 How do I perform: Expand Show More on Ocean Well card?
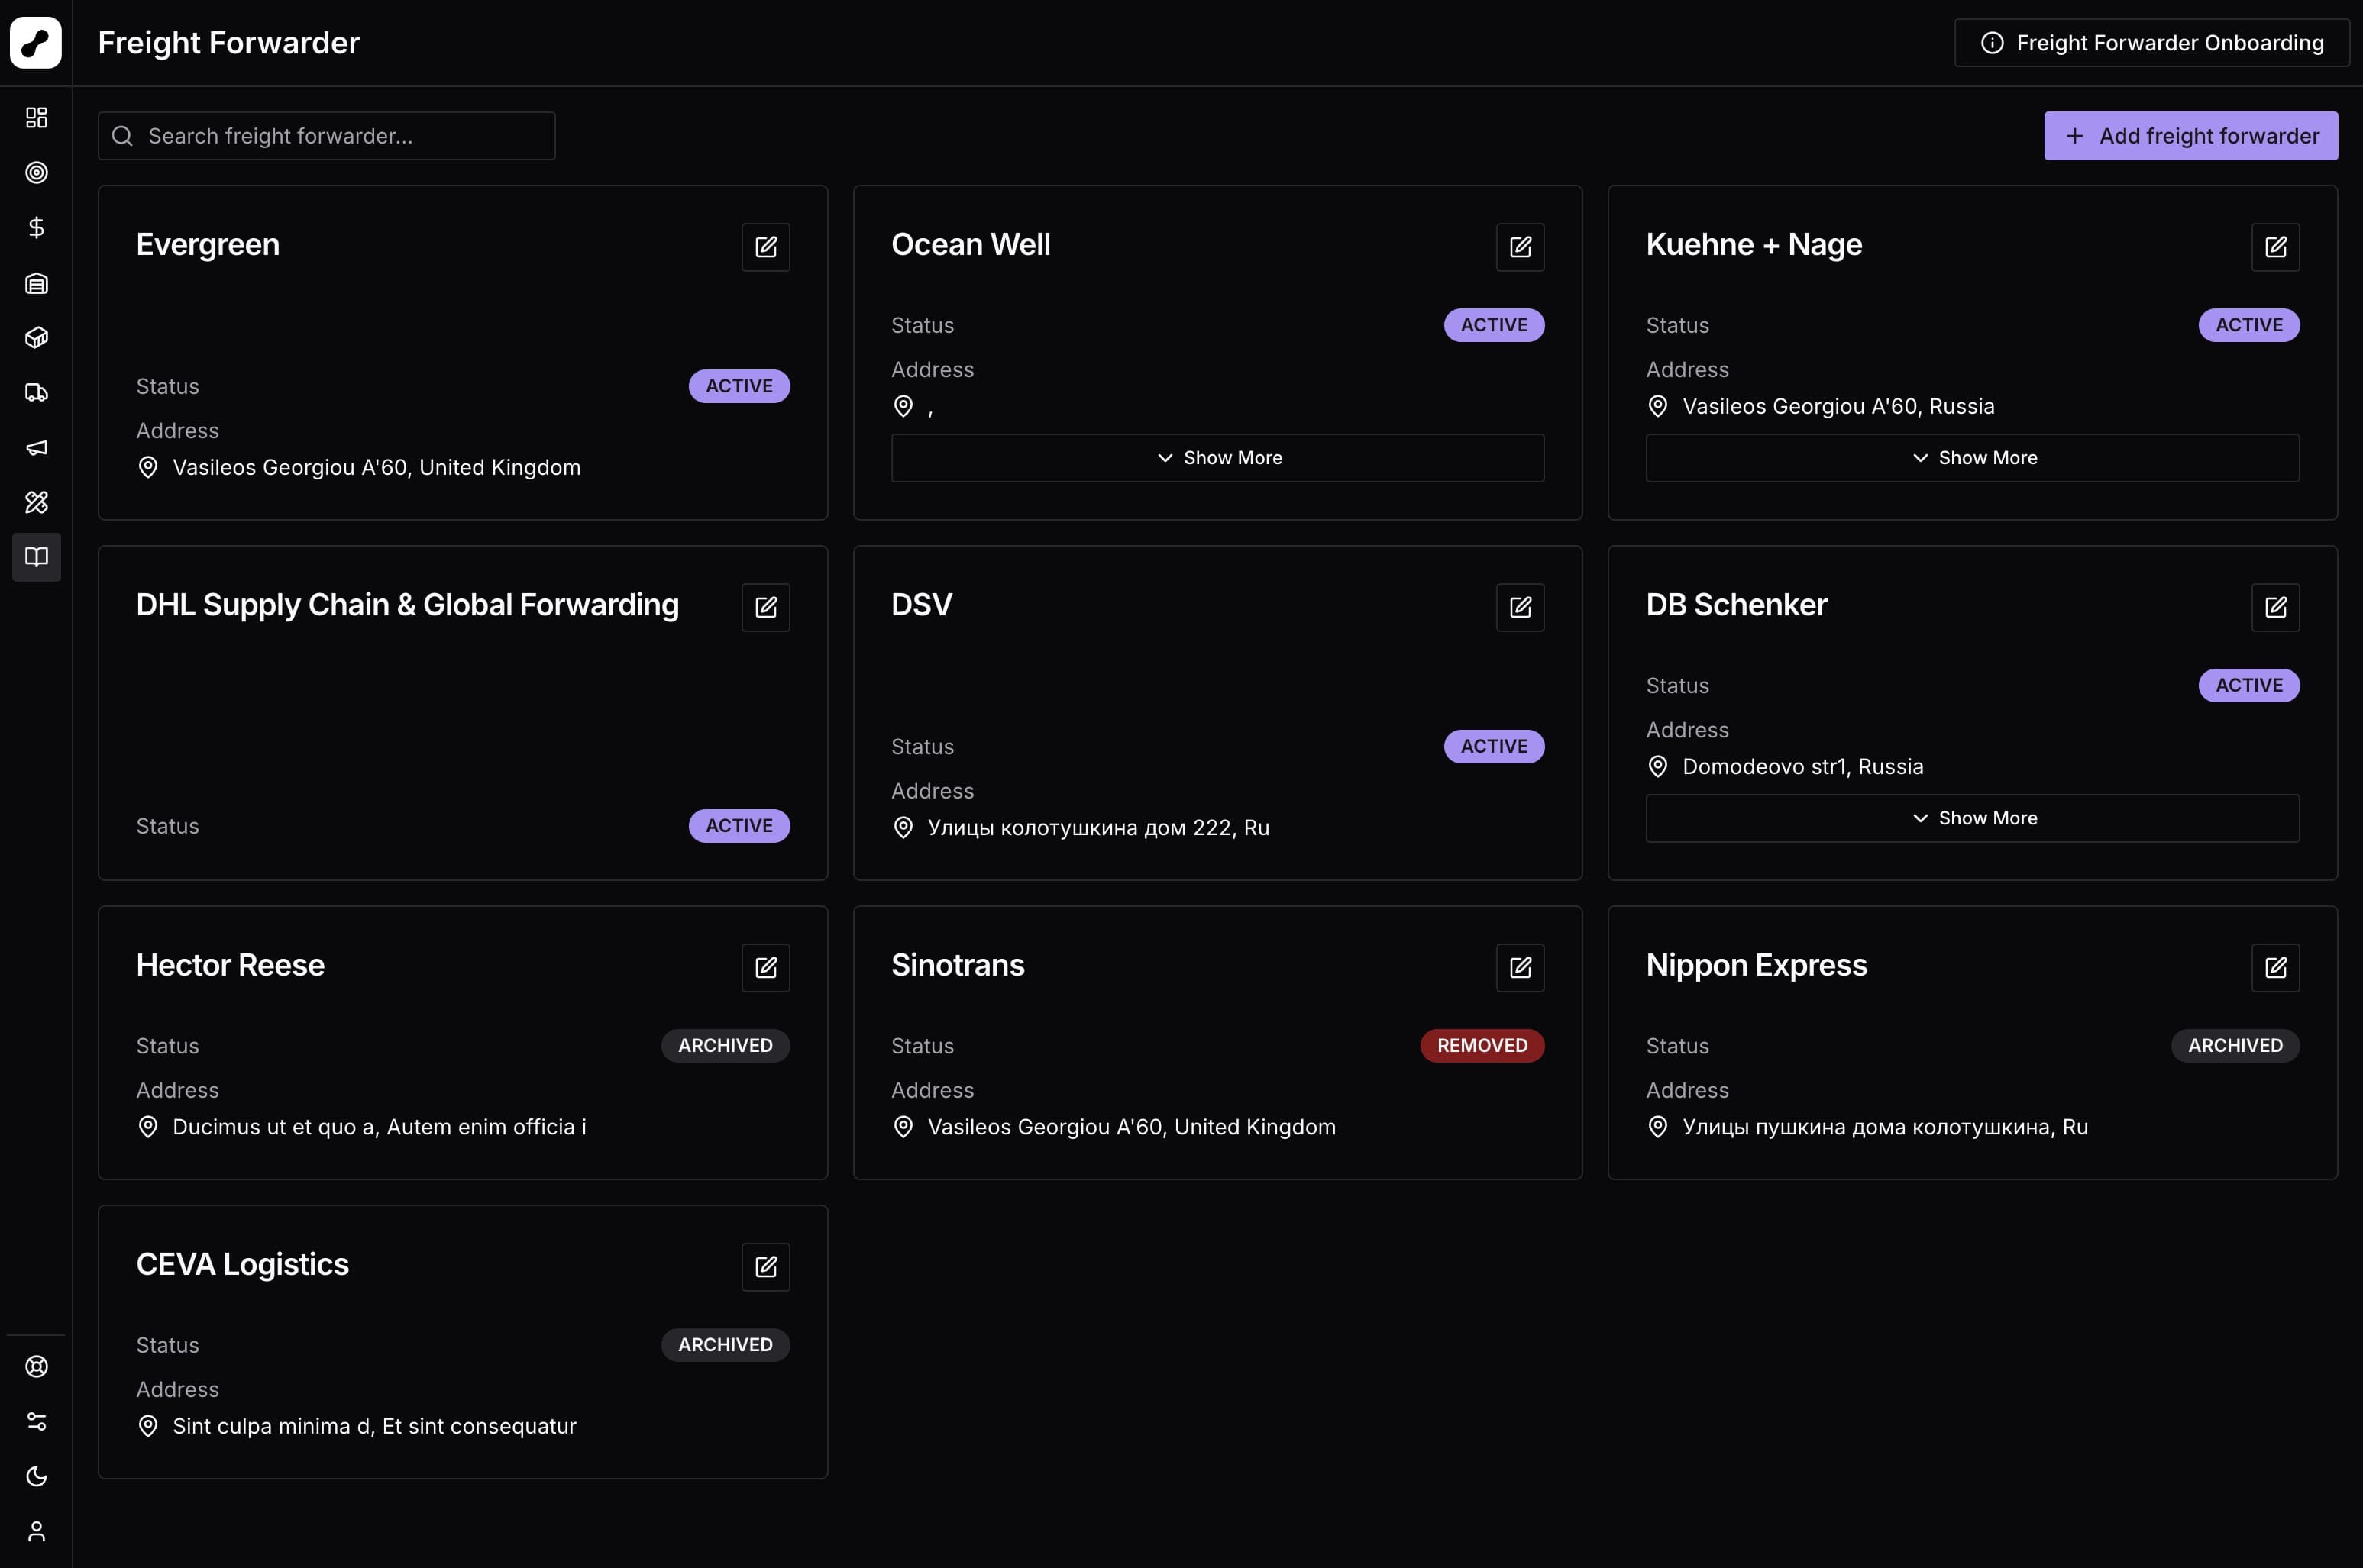(1217, 458)
